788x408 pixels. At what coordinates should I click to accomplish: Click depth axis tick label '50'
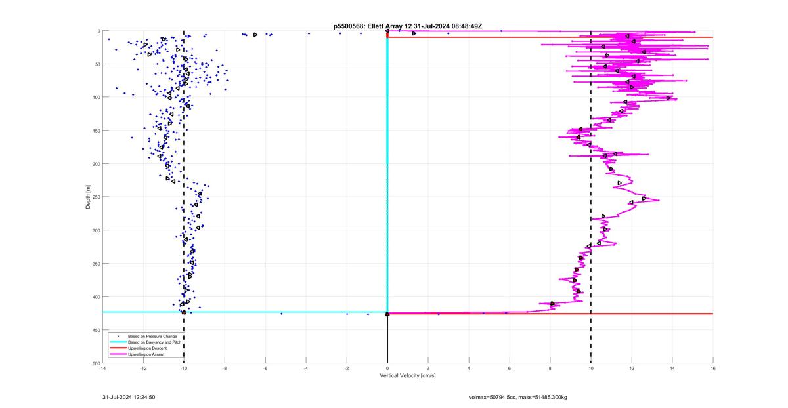pyautogui.click(x=97, y=64)
